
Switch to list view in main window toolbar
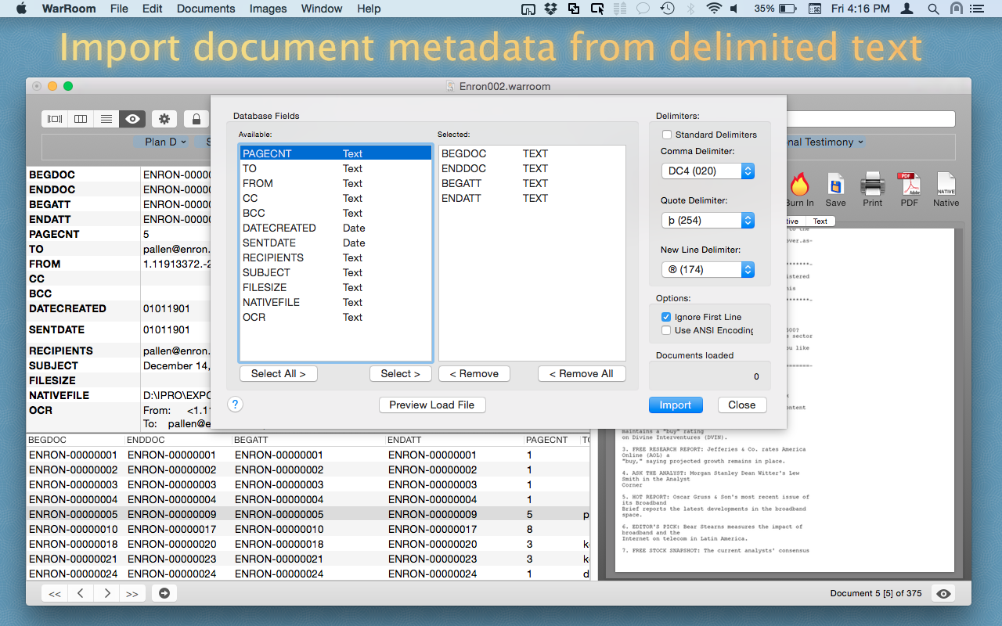click(106, 119)
